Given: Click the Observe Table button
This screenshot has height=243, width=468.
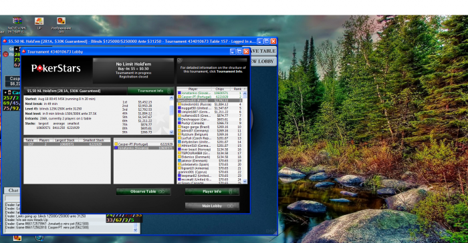Looking at the screenshot, I should [x=143, y=192].
